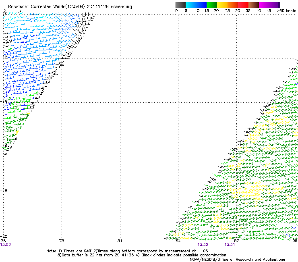Click the longitude label '78'
Screen dimensions: 298x262
[62, 241]
